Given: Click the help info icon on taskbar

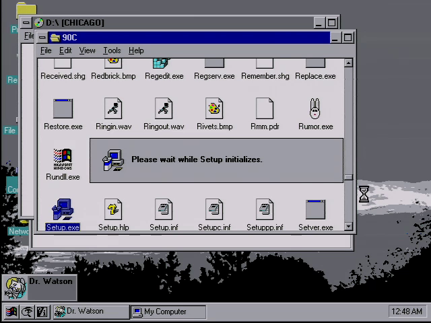Looking at the screenshot, I should [x=42, y=312].
